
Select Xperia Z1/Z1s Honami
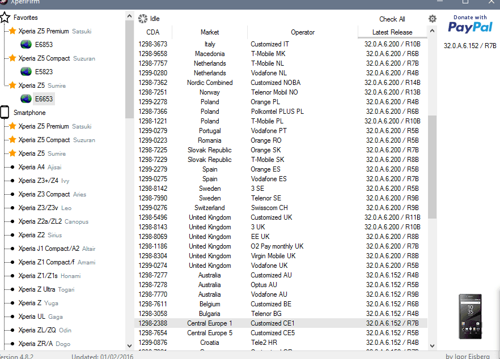click(49, 276)
